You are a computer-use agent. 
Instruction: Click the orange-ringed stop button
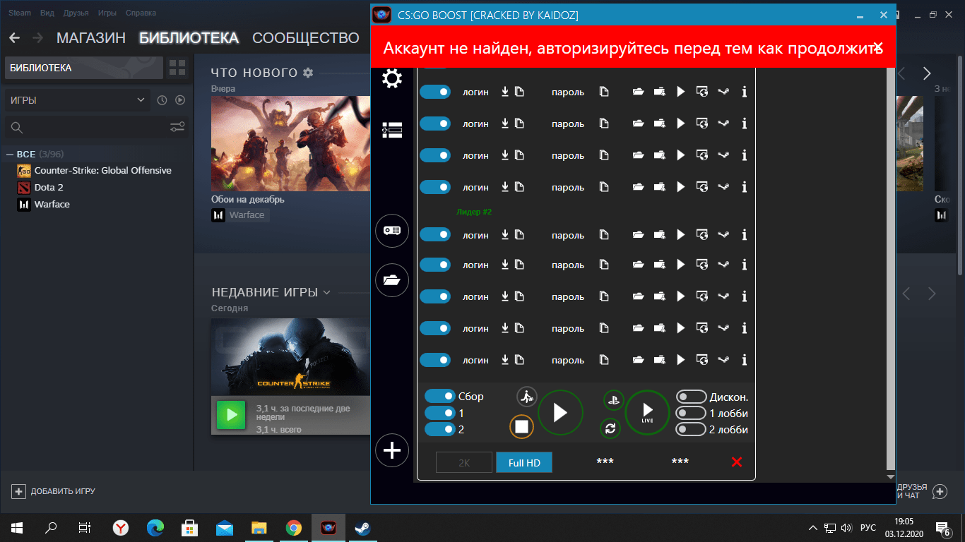click(521, 426)
